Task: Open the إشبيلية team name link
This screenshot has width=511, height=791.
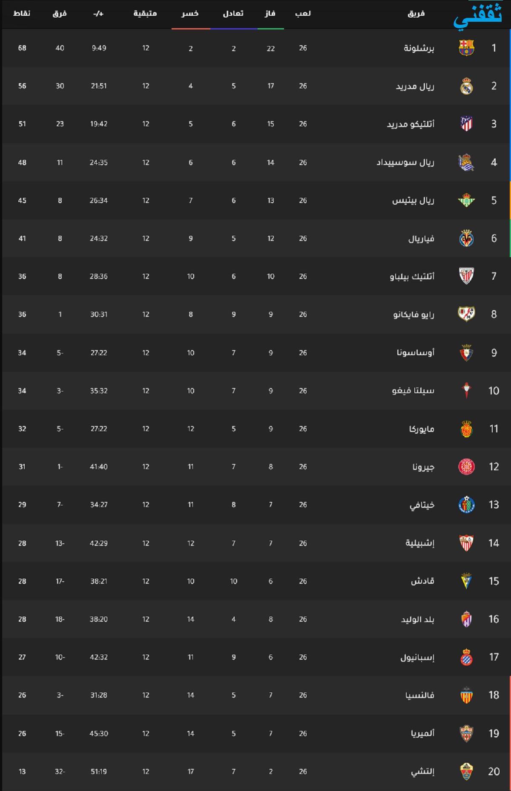Action: 420,543
